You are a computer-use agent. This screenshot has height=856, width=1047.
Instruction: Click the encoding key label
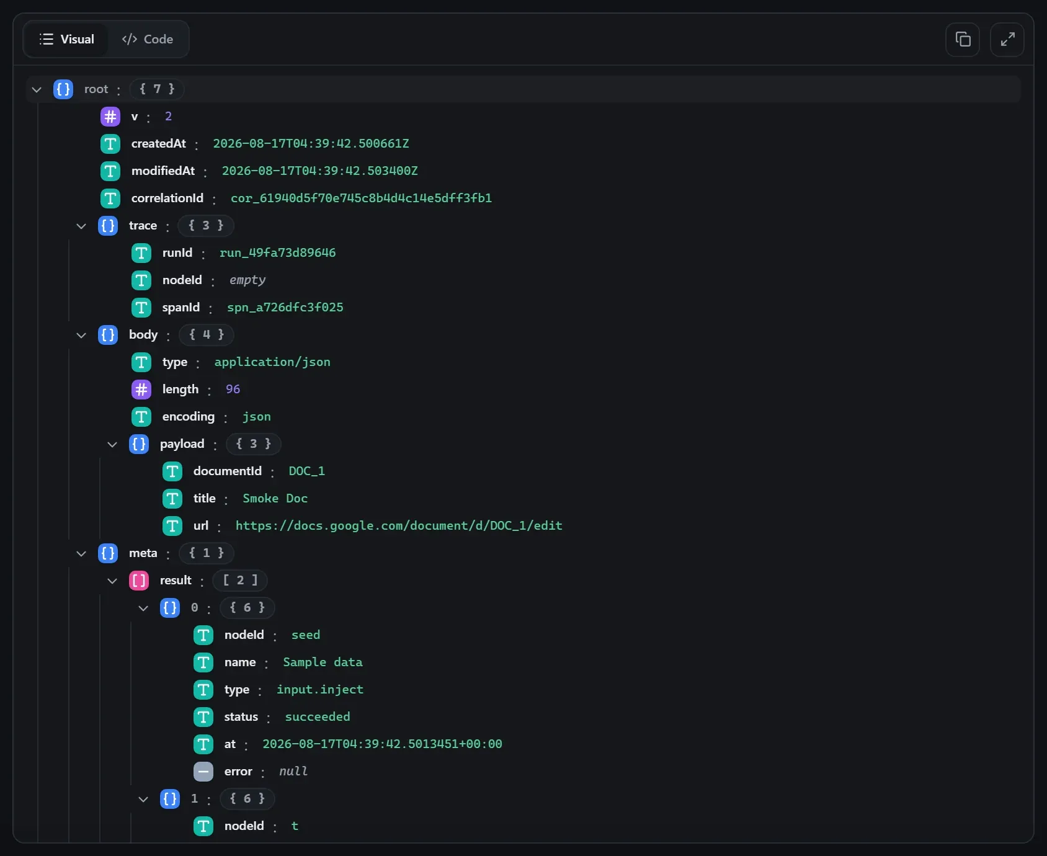click(x=189, y=417)
